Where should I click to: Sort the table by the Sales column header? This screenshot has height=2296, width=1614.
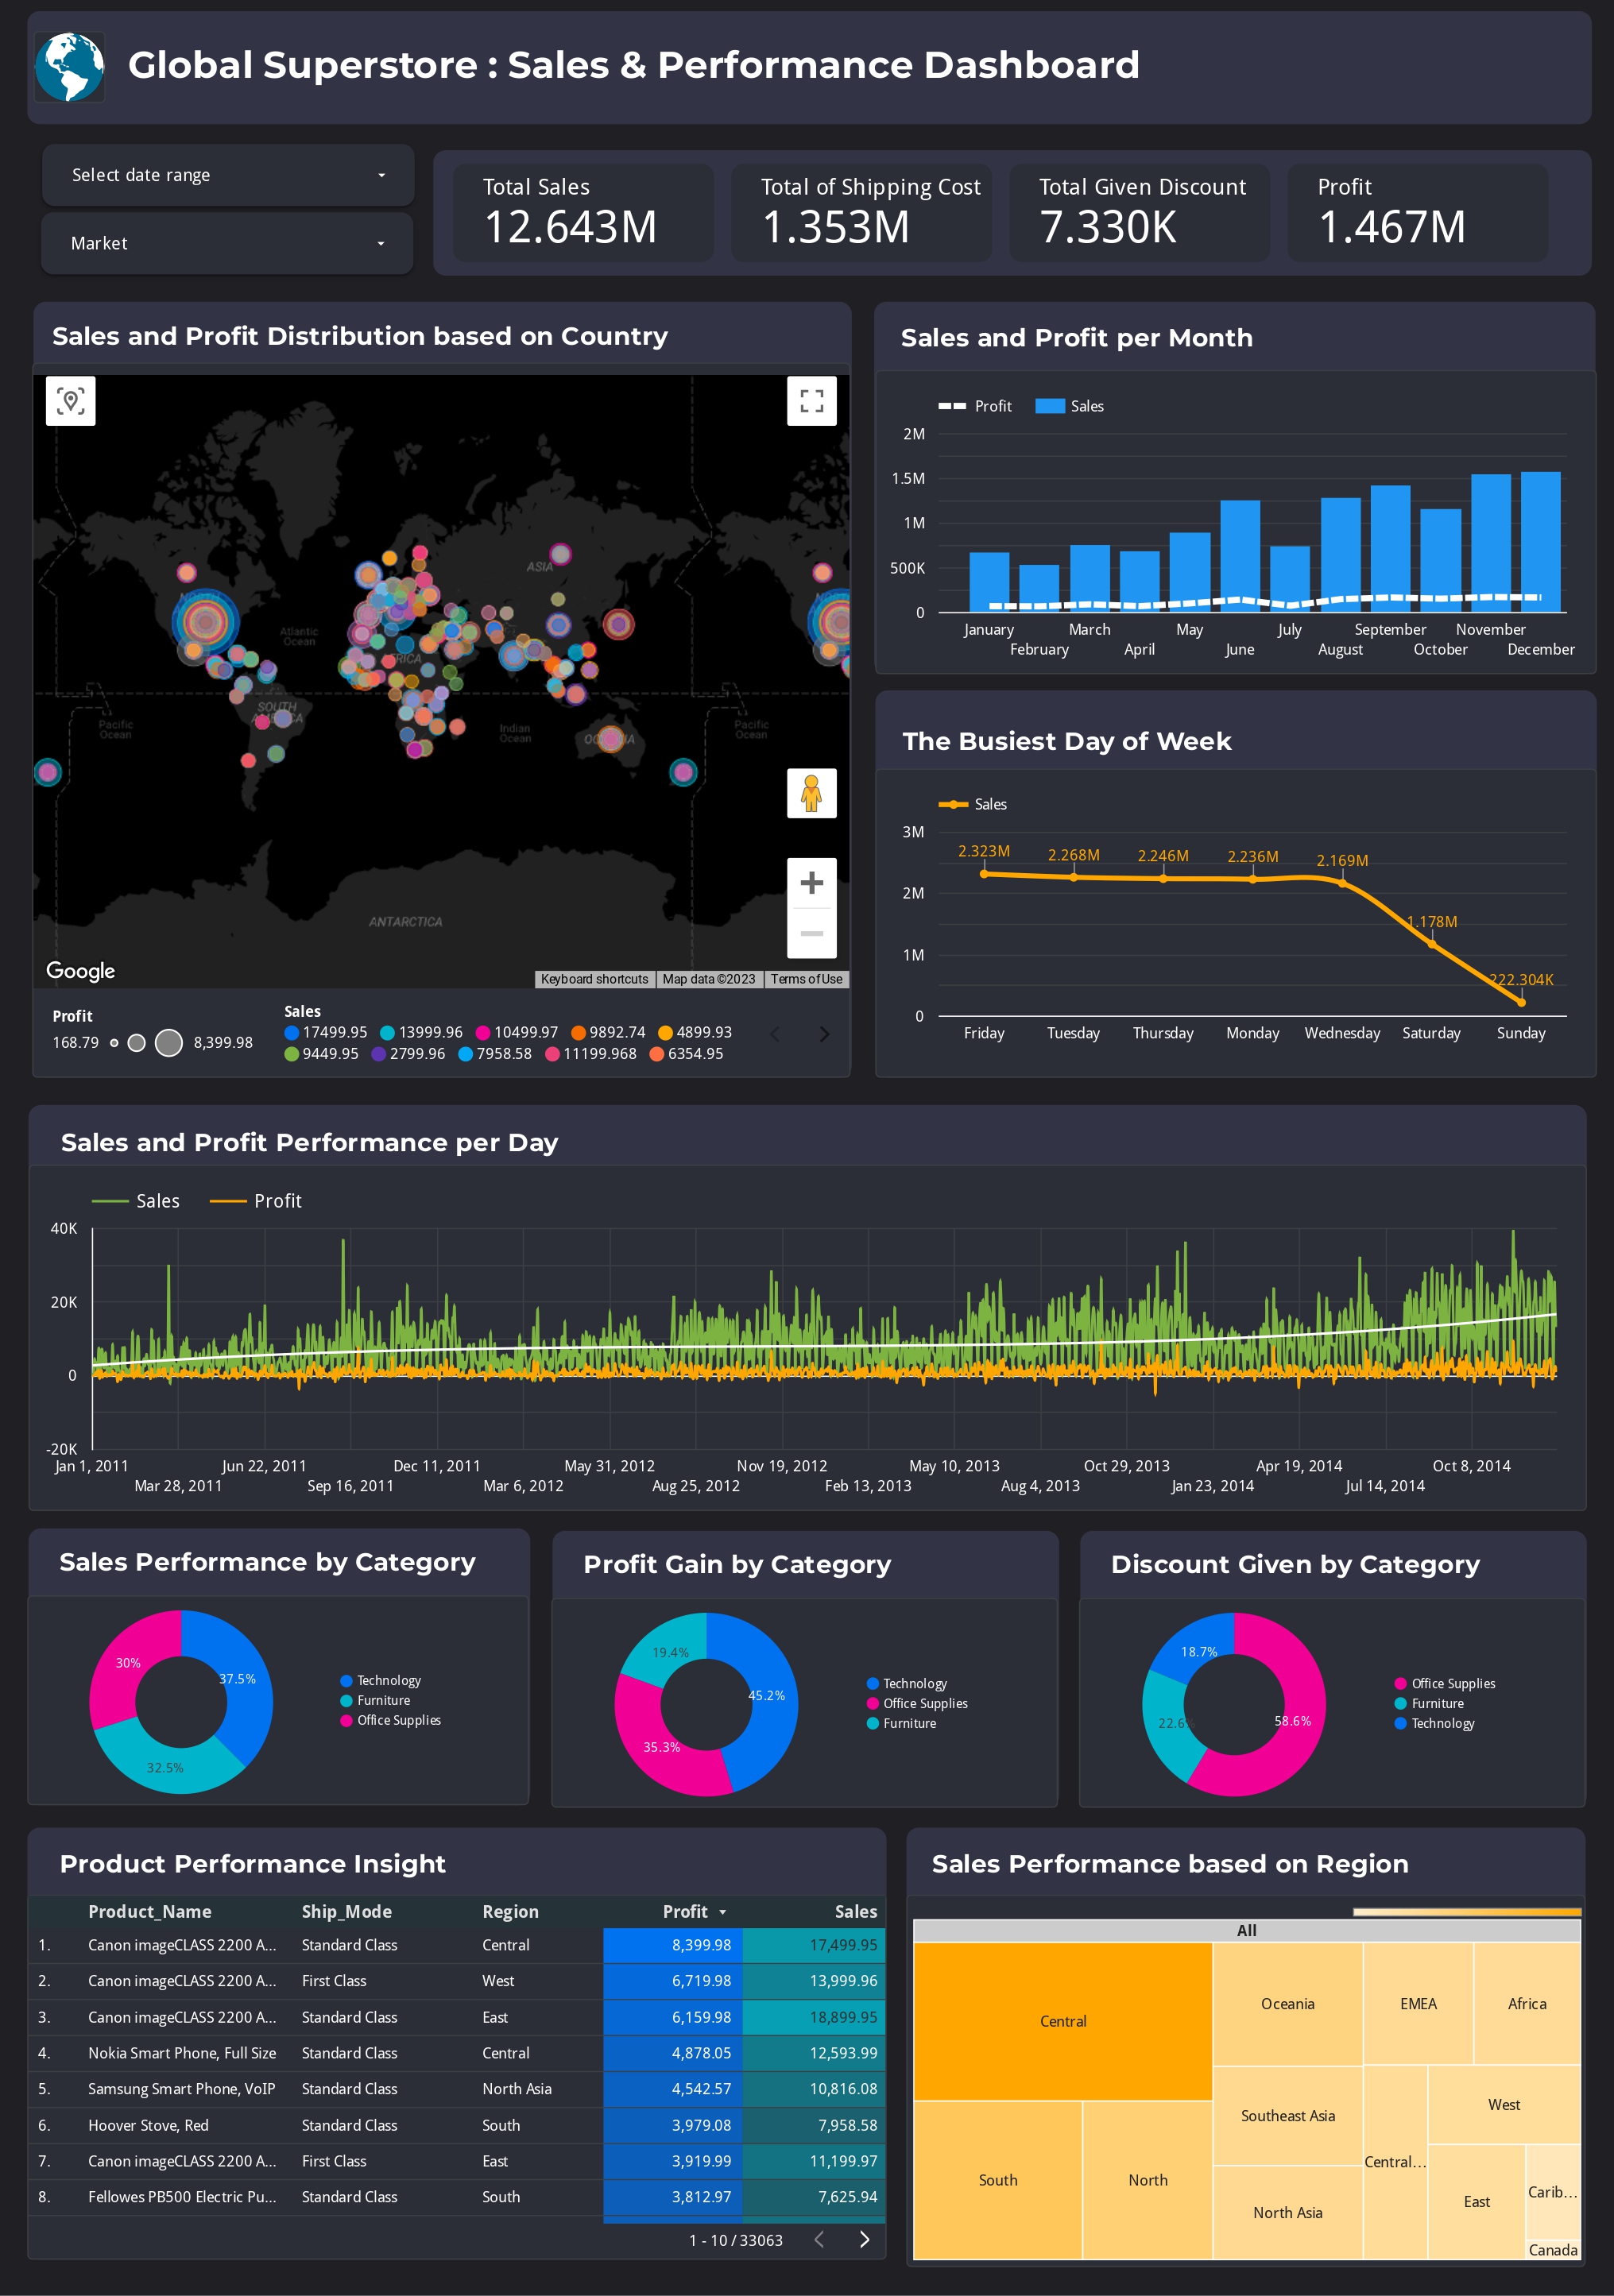(855, 1911)
